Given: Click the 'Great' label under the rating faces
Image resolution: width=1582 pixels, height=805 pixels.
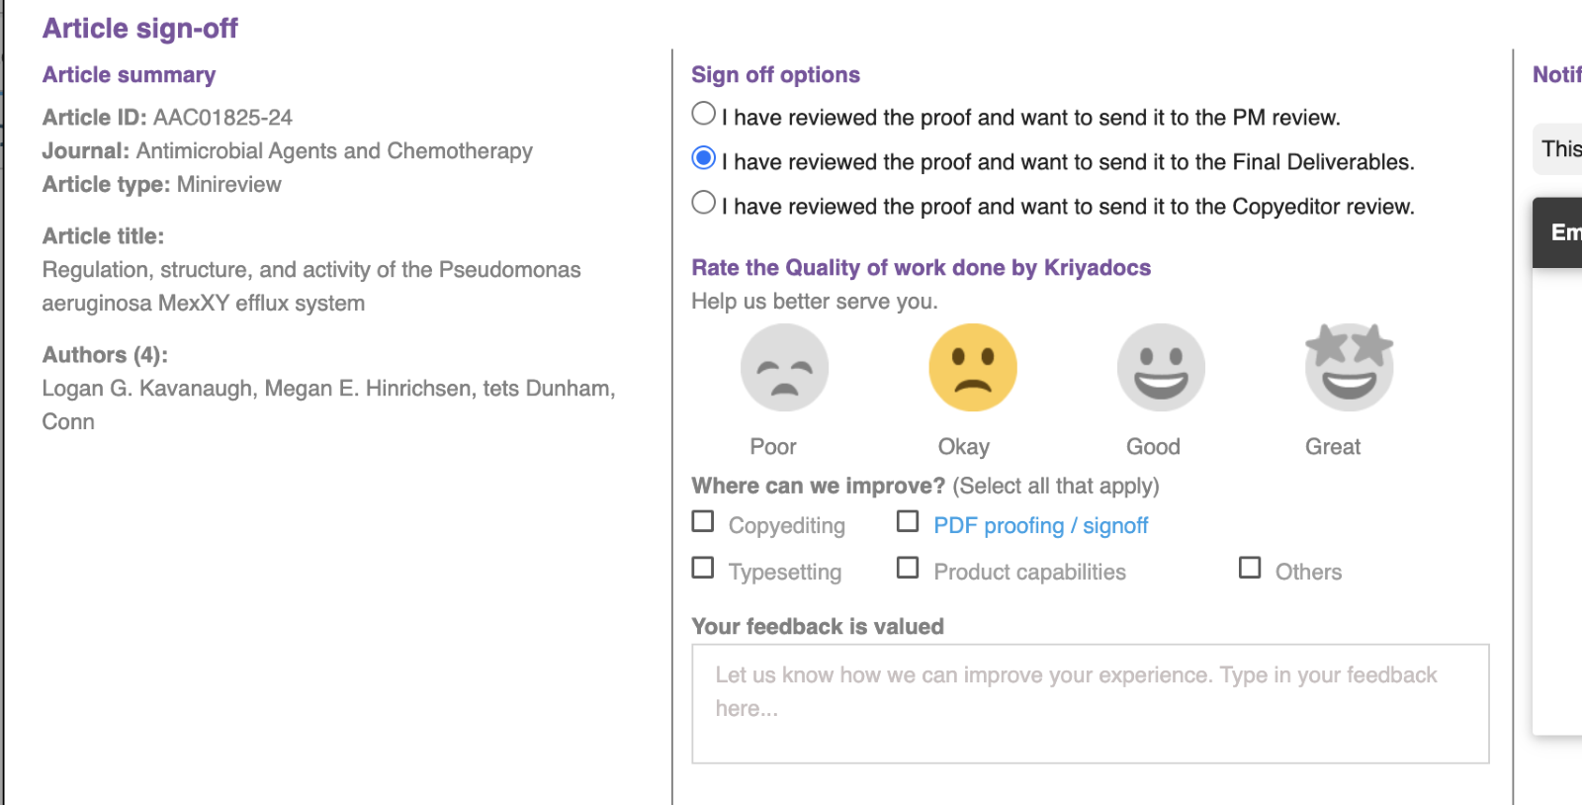Looking at the screenshot, I should tap(1332, 447).
